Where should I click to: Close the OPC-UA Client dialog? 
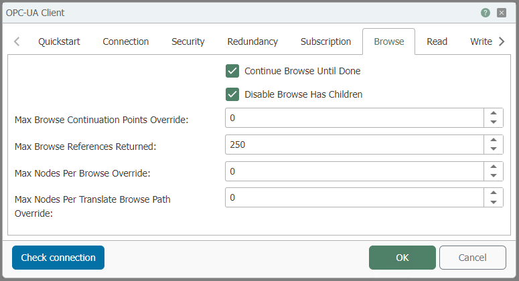[502, 13]
